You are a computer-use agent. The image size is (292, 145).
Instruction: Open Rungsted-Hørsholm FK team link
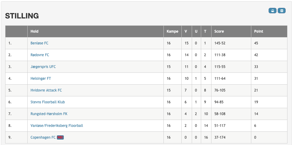(x=49, y=114)
